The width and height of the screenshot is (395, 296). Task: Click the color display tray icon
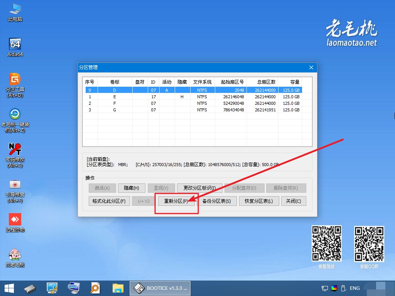pos(334,288)
